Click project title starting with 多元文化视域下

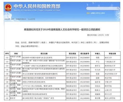40,74
